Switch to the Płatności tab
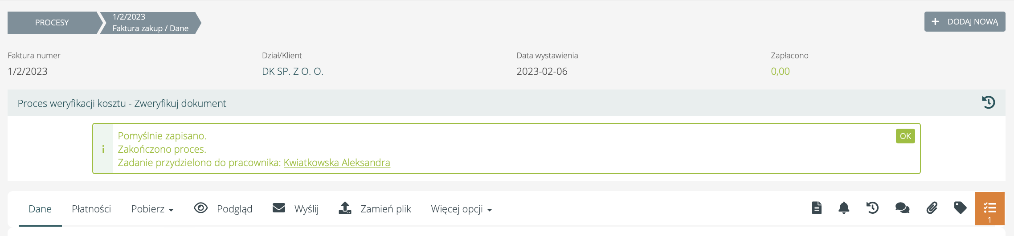Screen dimensions: 1014x236 point(91,209)
